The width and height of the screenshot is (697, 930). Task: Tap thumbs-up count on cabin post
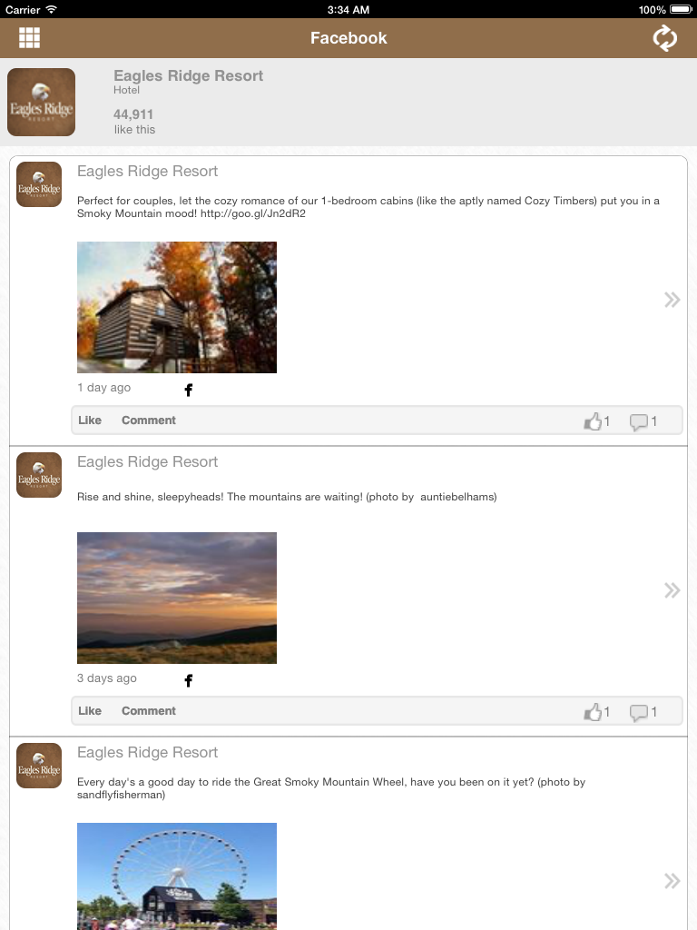click(596, 421)
